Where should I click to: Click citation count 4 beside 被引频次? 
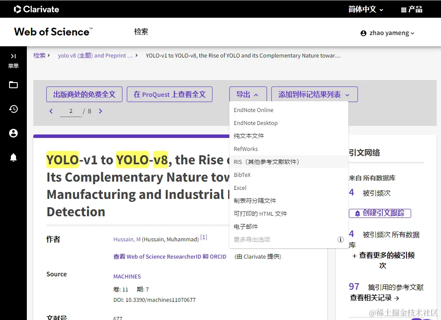coord(351,192)
